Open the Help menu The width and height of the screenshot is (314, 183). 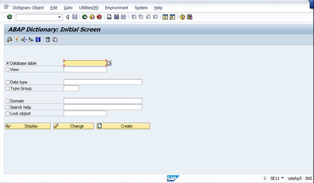158,8
